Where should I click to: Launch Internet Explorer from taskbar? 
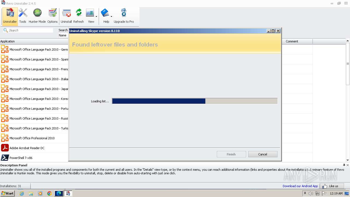22,193
